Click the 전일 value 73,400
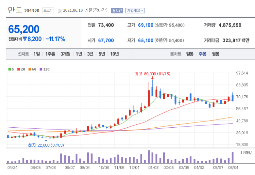The image size is (255, 175). click(x=106, y=25)
